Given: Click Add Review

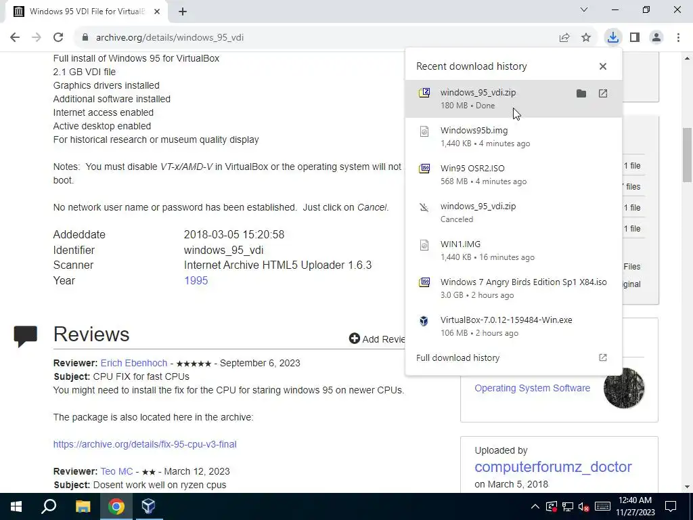Looking at the screenshot, I should click(377, 339).
